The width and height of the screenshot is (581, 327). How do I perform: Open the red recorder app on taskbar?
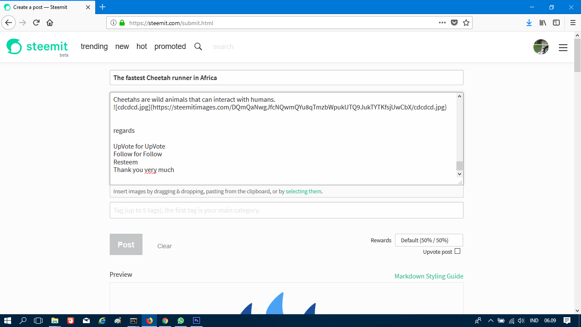71,321
